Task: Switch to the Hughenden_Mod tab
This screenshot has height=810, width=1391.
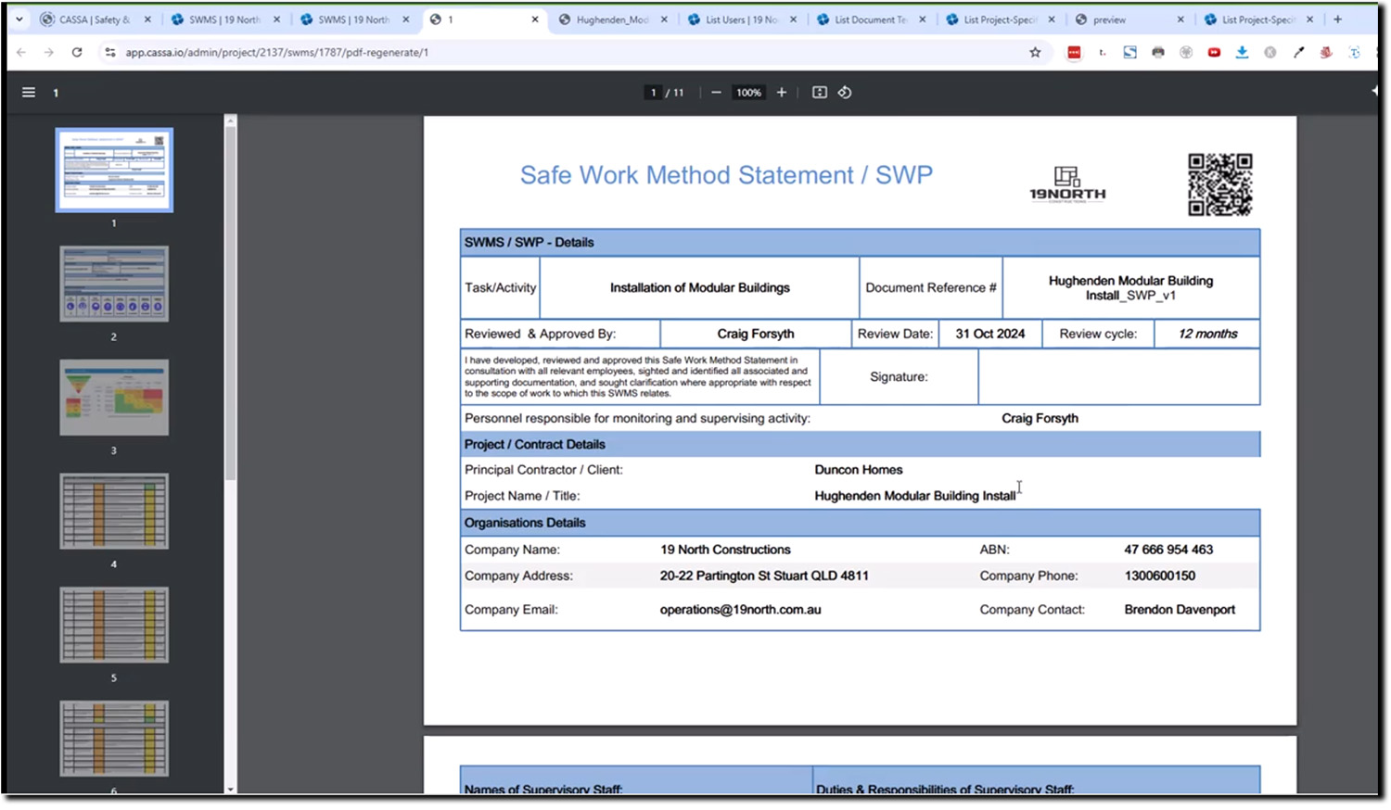Action: 612,19
